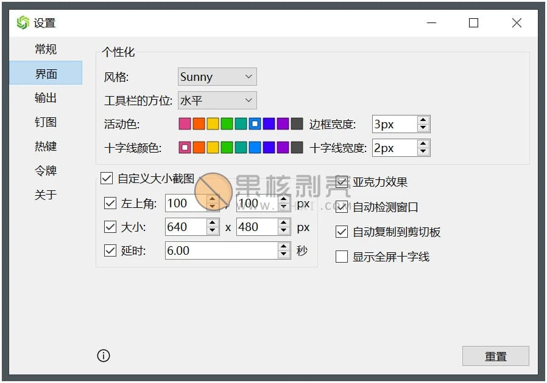547x383 pixels.
Task: Increase capture height 480 with up arrow
Action: (x=283, y=223)
